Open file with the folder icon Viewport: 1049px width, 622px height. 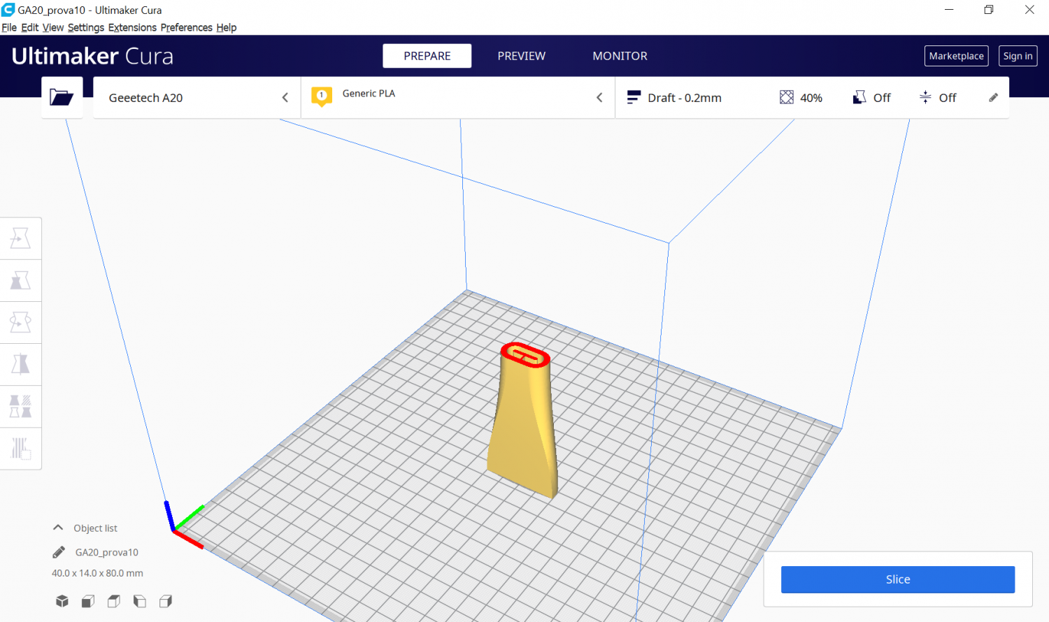[x=62, y=97]
